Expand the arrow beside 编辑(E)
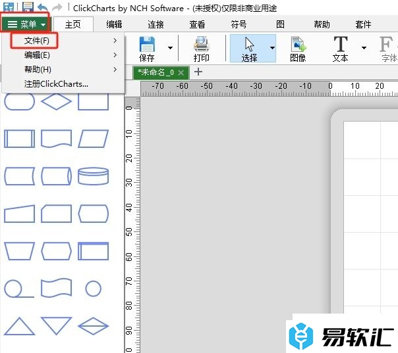Viewport: 398px width, 353px height. (x=115, y=55)
